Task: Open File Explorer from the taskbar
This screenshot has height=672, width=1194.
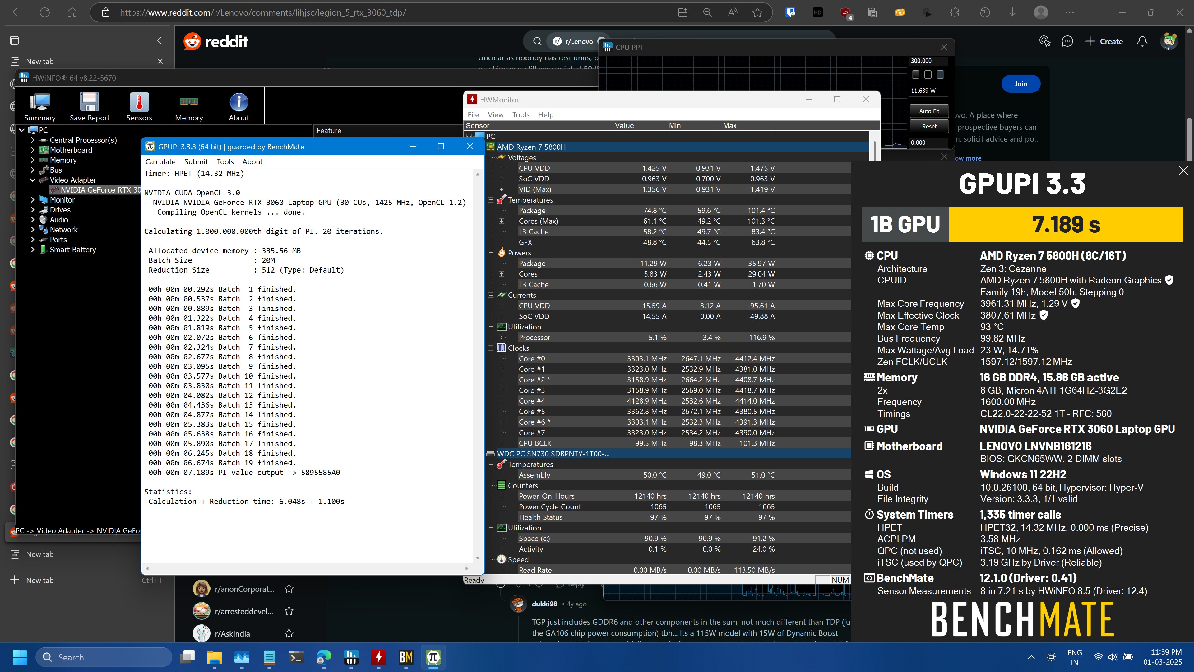Action: [x=214, y=657]
